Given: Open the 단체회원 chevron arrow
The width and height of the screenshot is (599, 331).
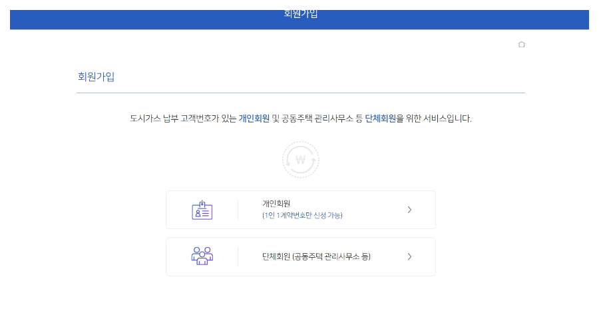Looking at the screenshot, I should [x=409, y=256].
